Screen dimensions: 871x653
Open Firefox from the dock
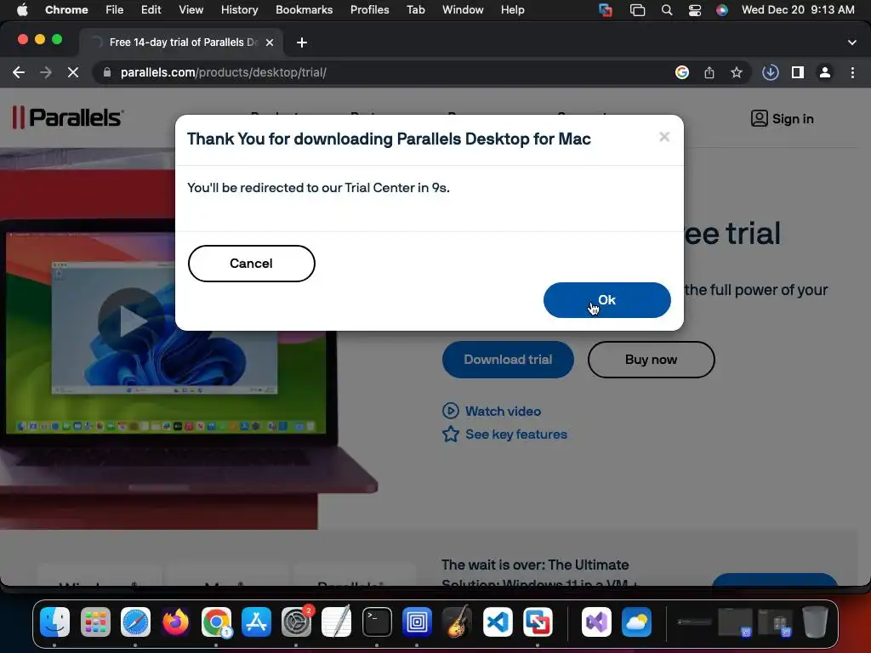(x=175, y=622)
